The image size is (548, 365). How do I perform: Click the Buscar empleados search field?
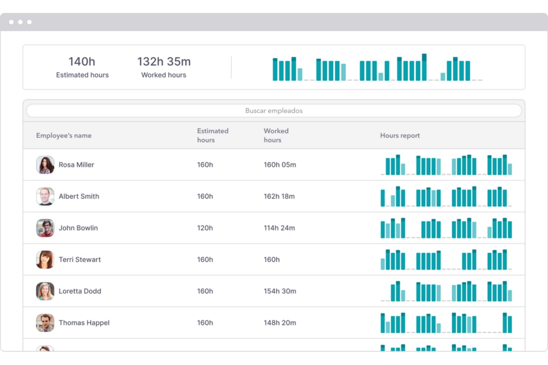pyautogui.click(x=274, y=111)
